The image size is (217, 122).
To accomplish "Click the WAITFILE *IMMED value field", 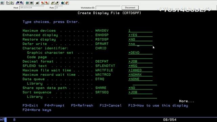I will point(140,70).
